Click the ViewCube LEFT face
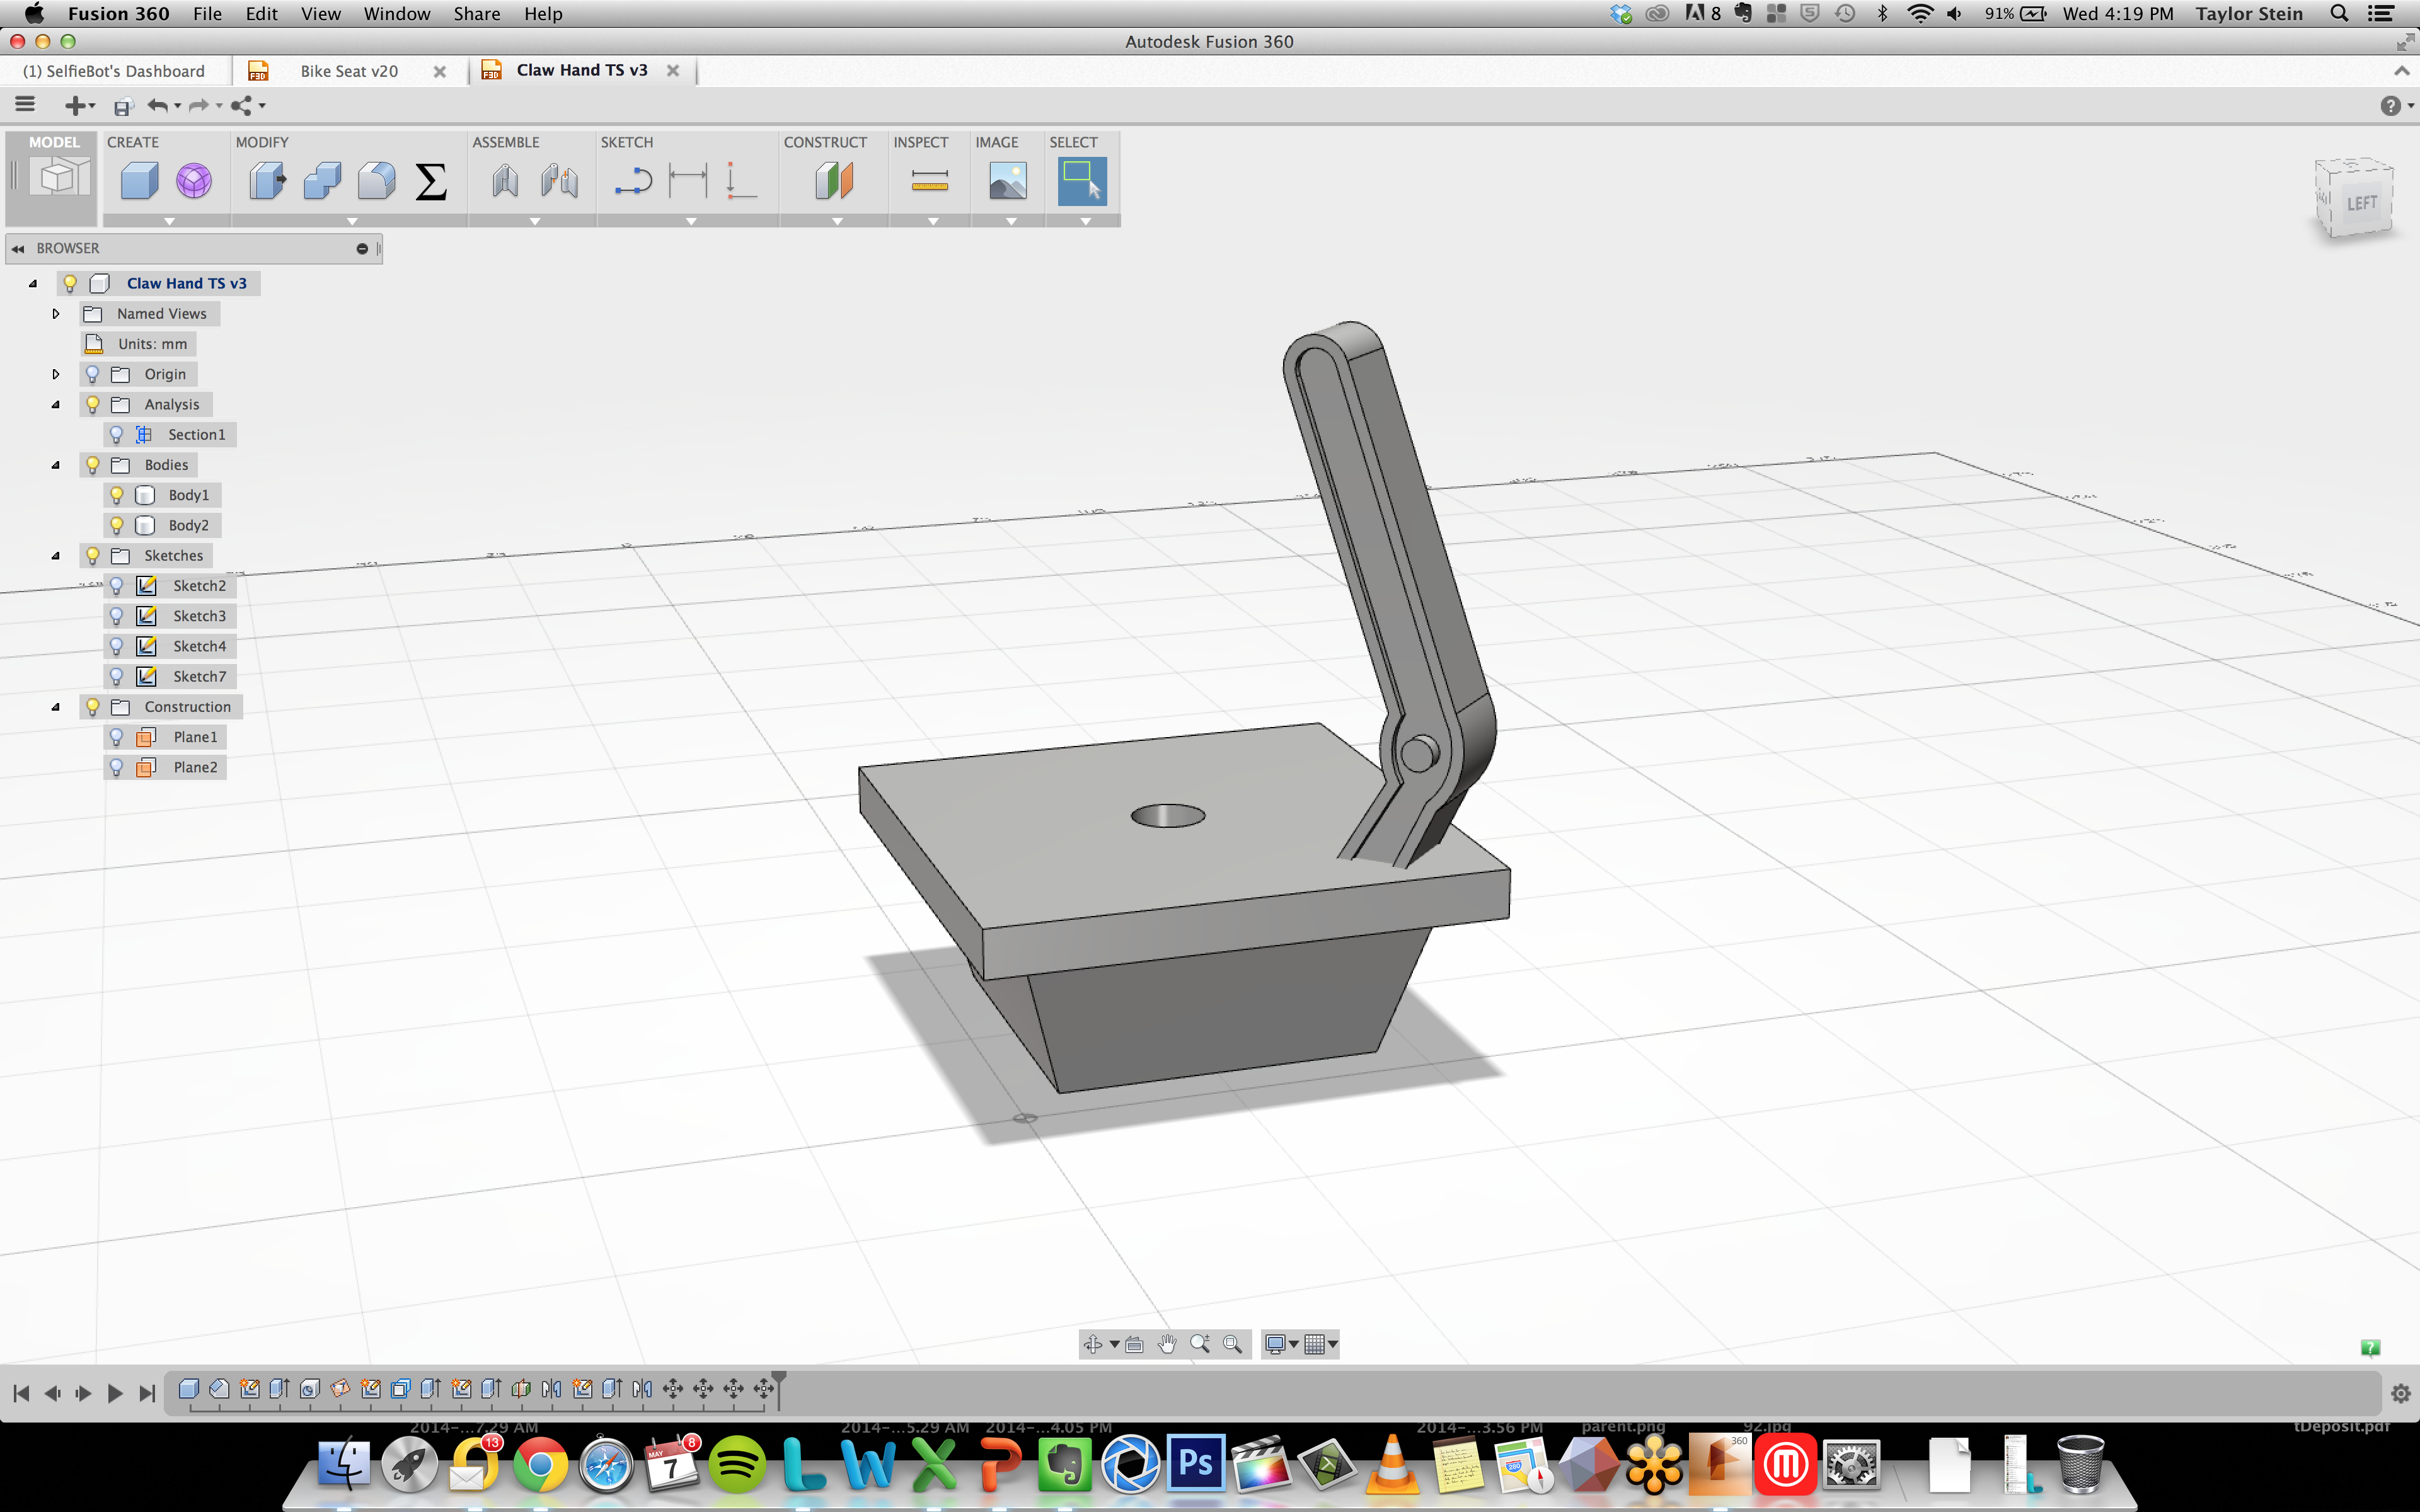 (x=2361, y=203)
